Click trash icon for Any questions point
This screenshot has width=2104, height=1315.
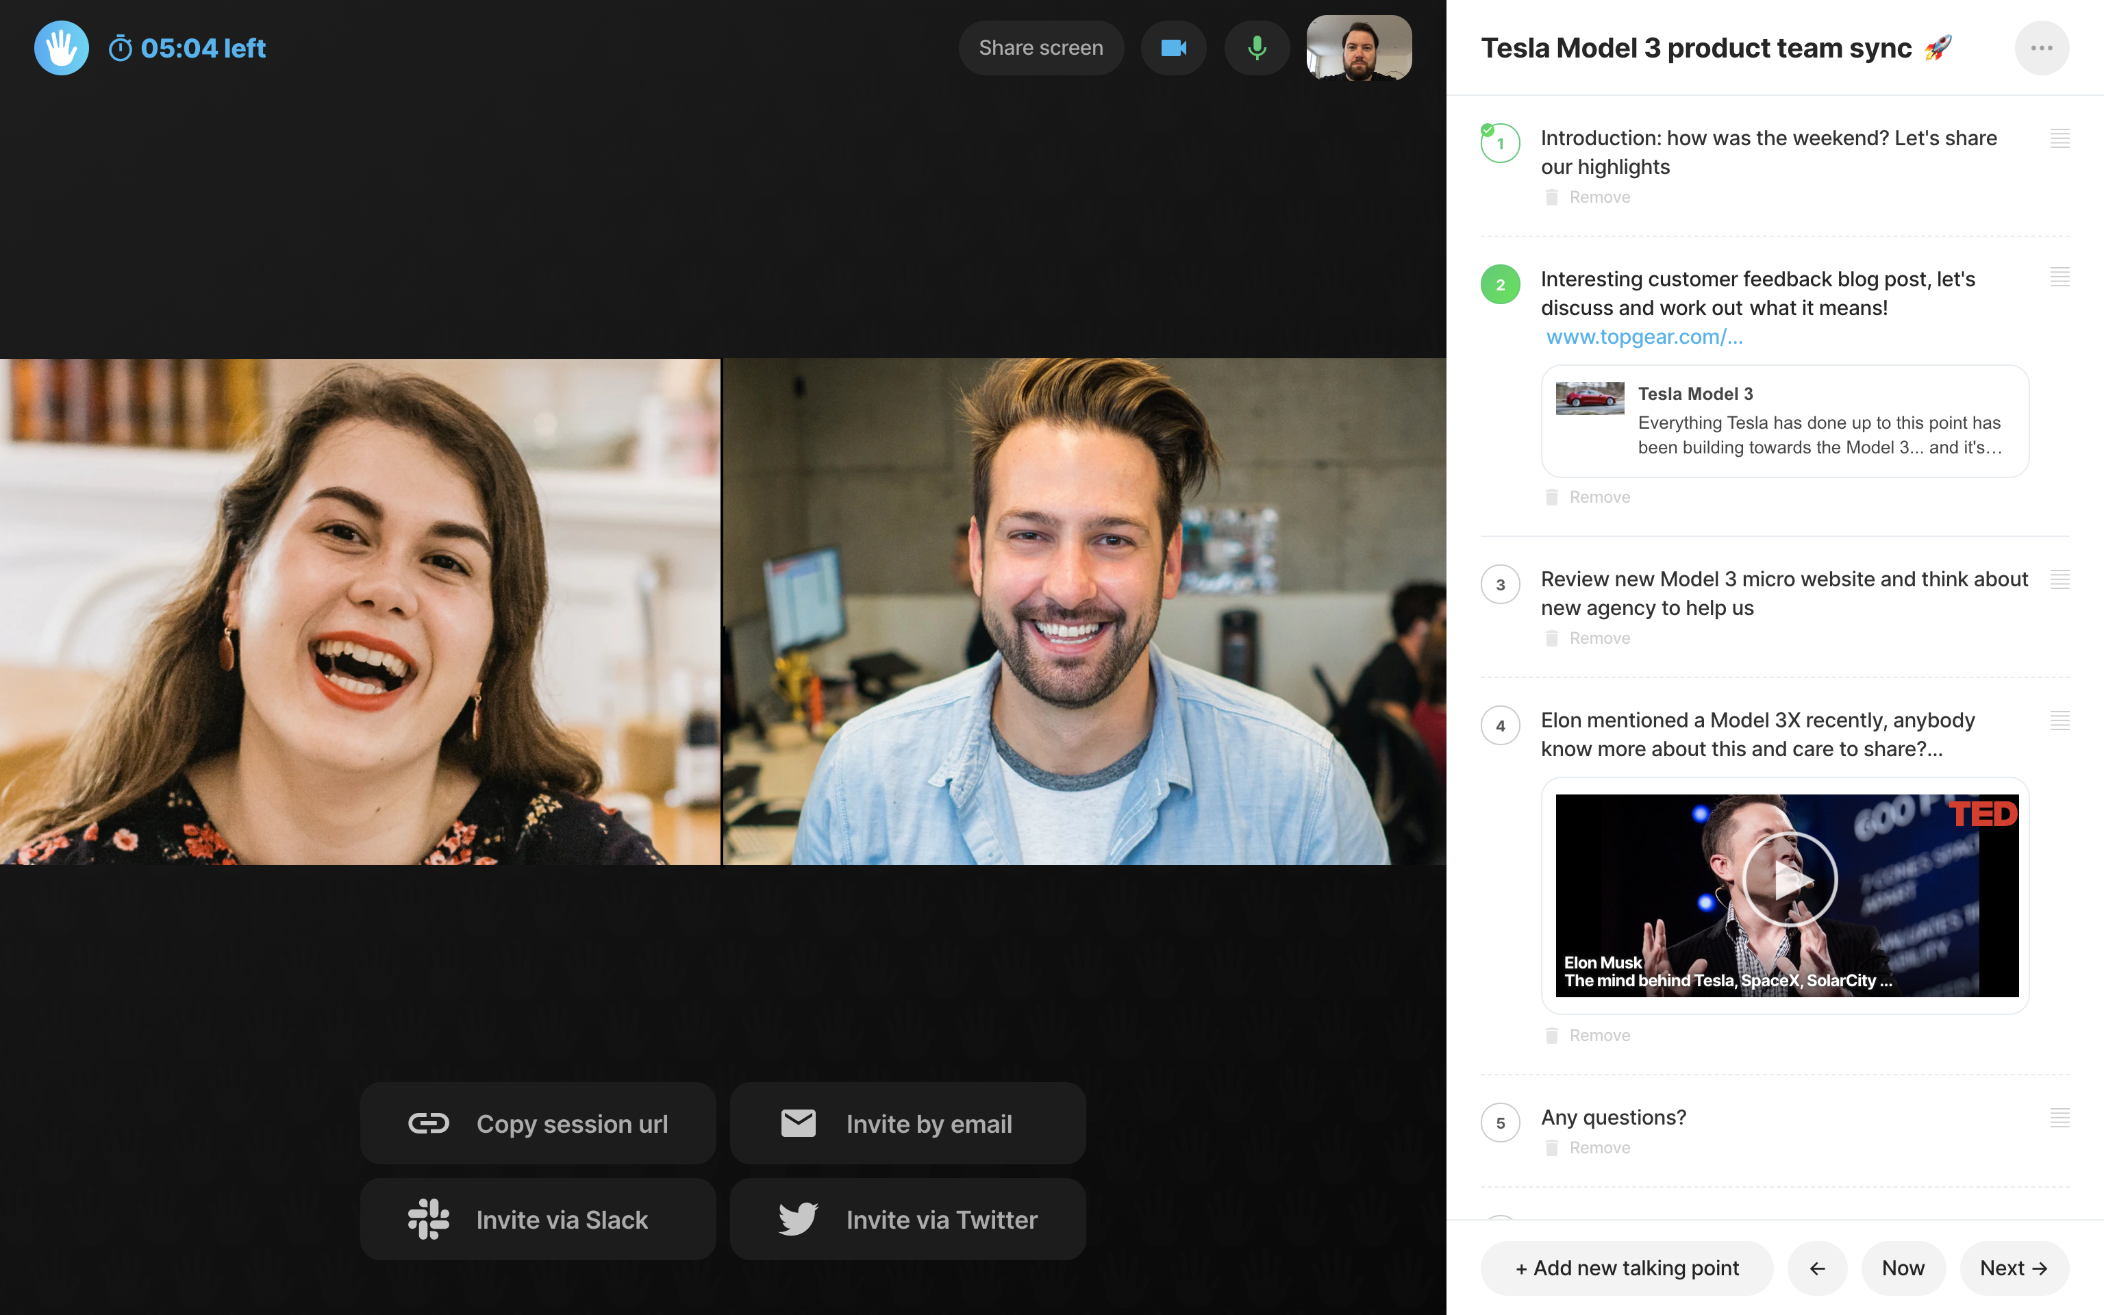pos(1551,1148)
